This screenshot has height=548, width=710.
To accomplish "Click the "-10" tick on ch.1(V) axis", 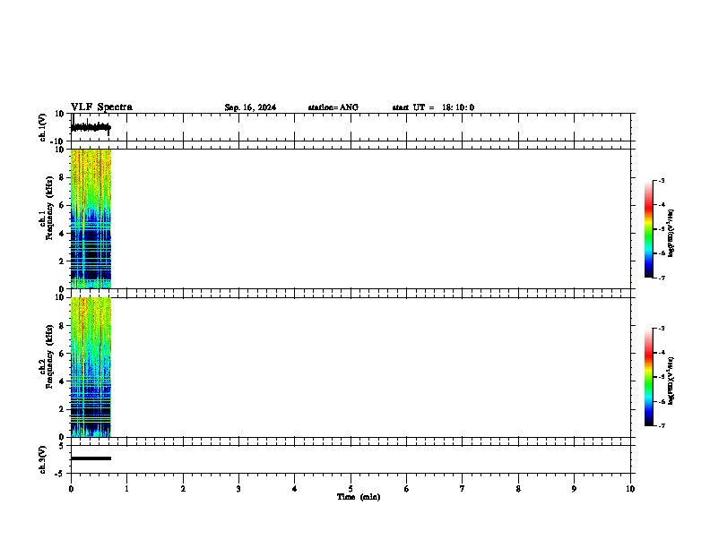I will coord(58,141).
